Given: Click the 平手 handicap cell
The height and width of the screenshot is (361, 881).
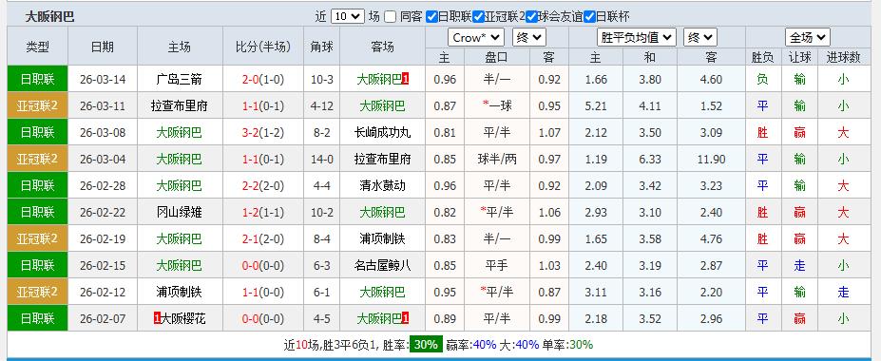Looking at the screenshot, I should tap(497, 266).
